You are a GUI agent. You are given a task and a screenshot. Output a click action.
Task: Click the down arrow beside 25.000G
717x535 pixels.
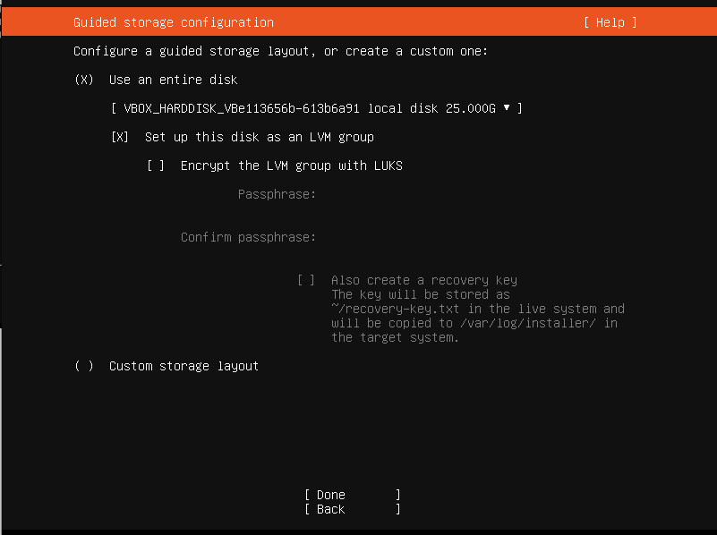(x=507, y=108)
